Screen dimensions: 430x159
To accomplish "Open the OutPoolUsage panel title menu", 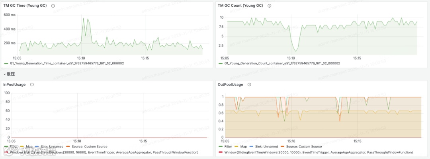I will coord(231,85).
